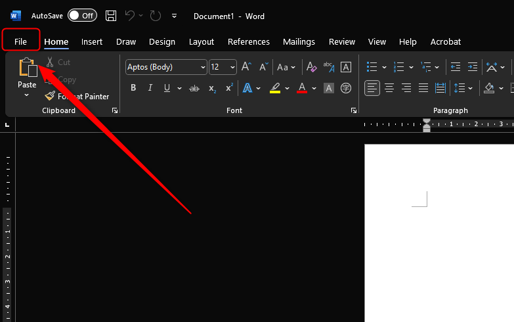
Task: Click the Save icon in the title bar
Action: tap(111, 16)
